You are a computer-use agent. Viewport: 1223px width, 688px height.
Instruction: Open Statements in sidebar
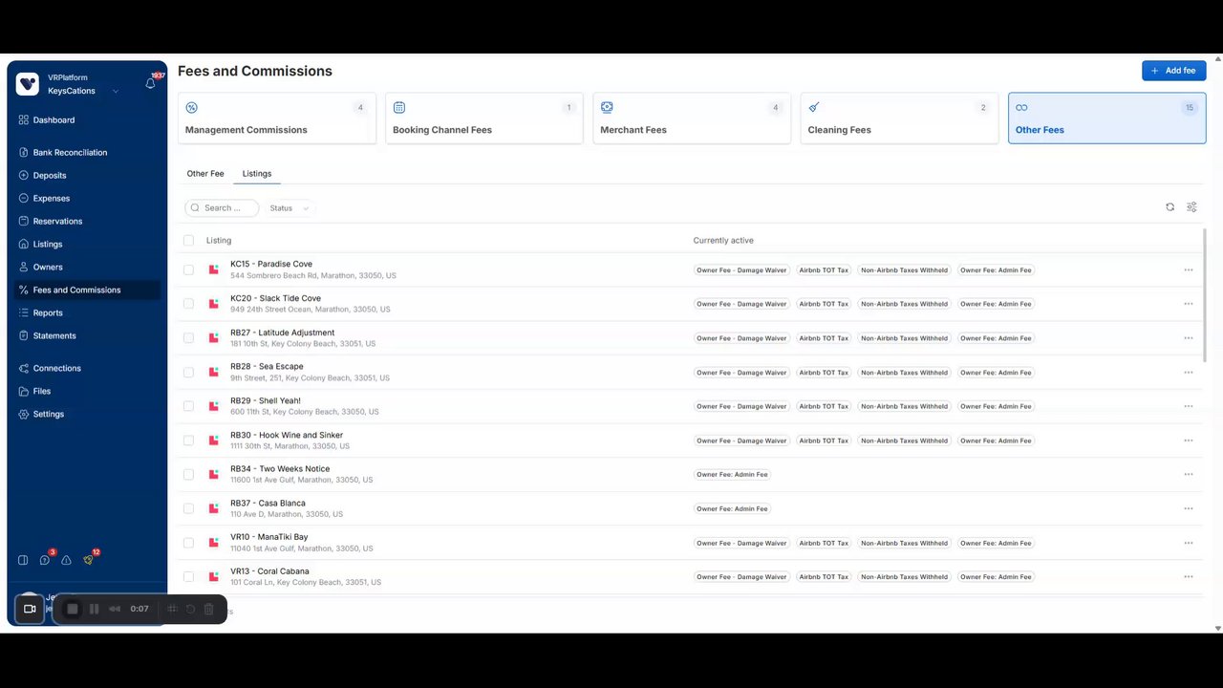[54, 336]
